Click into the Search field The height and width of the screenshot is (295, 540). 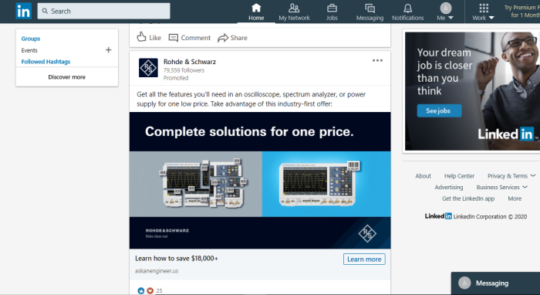(103, 11)
